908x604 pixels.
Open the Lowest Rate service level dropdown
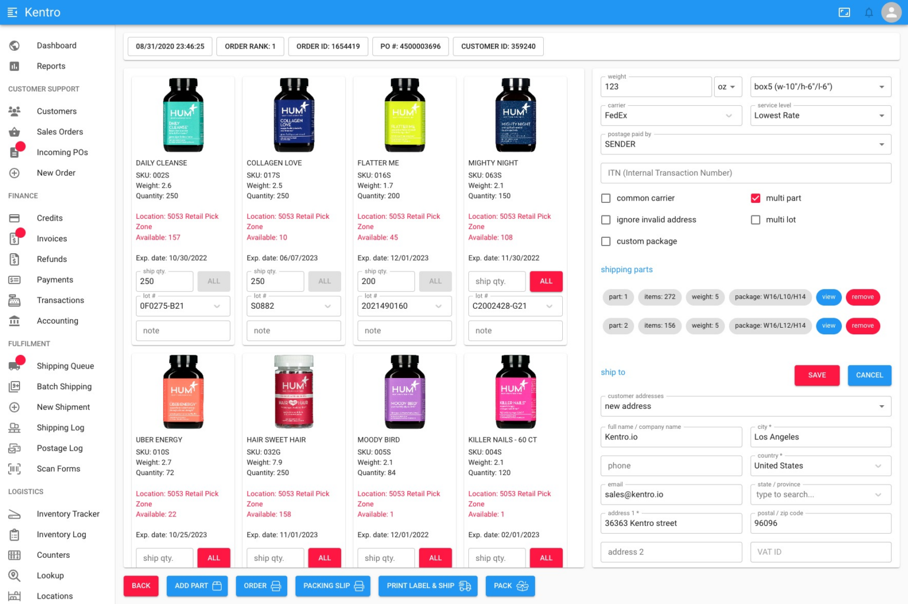tap(820, 115)
